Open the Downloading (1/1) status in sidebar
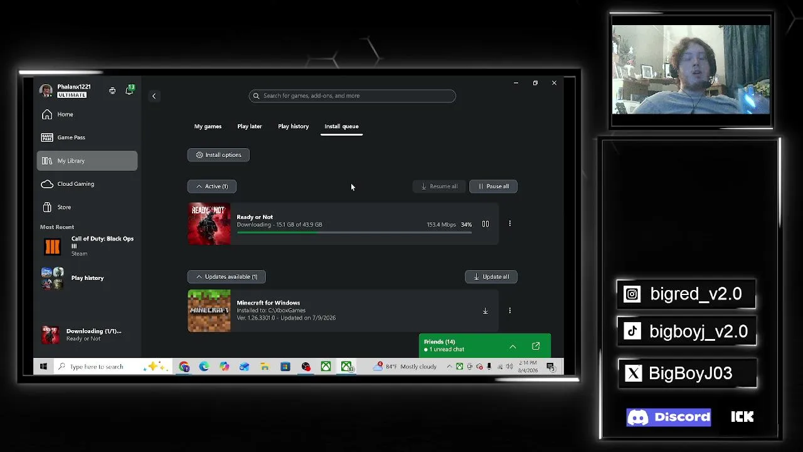Image resolution: width=803 pixels, height=452 pixels. [87, 335]
